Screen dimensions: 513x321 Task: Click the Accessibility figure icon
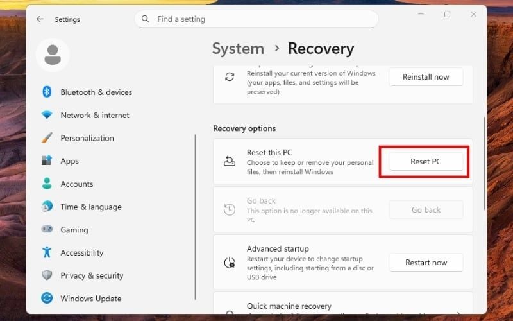tap(47, 252)
